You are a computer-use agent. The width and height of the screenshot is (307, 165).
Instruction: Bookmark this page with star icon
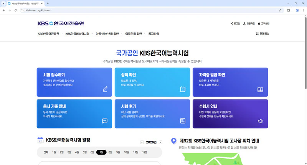coord(280,10)
